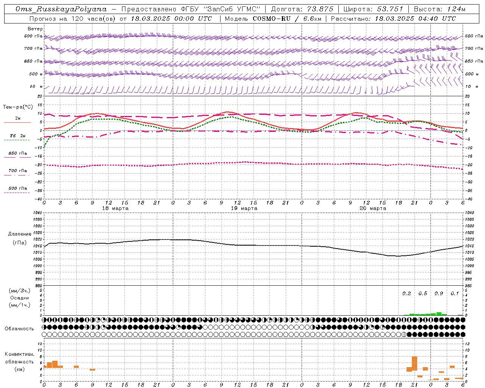This screenshot has width=485, height=388.
Task: Click the Давление panel title
Action: pos(20,234)
